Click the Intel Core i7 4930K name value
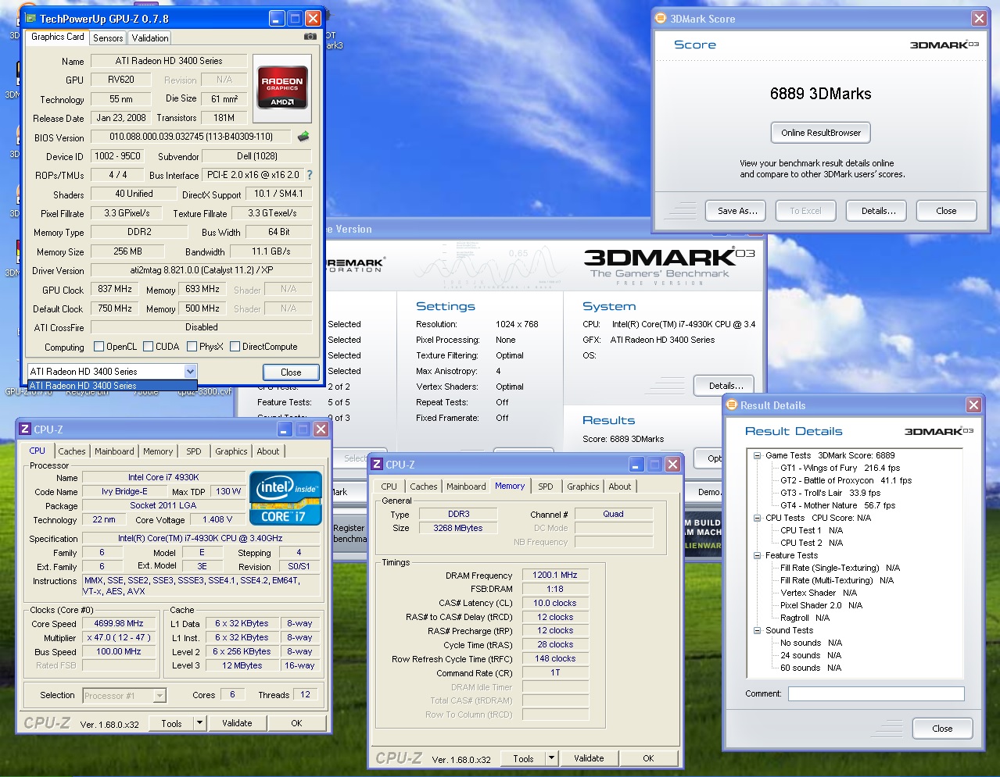Screen dimensions: 1000x777 pos(163,477)
